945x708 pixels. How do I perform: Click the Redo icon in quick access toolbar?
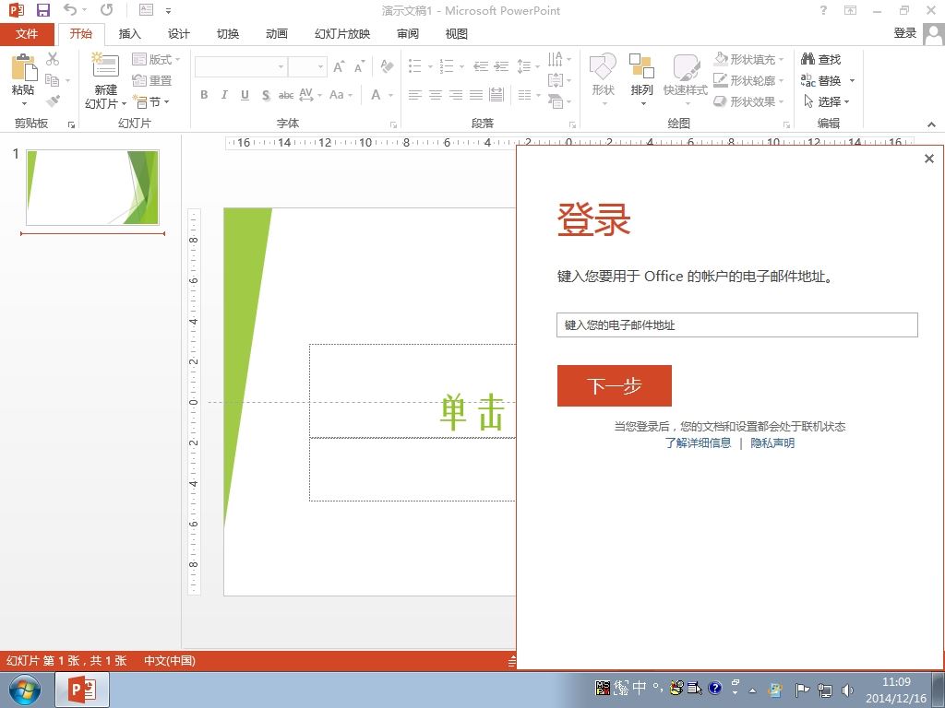(107, 10)
